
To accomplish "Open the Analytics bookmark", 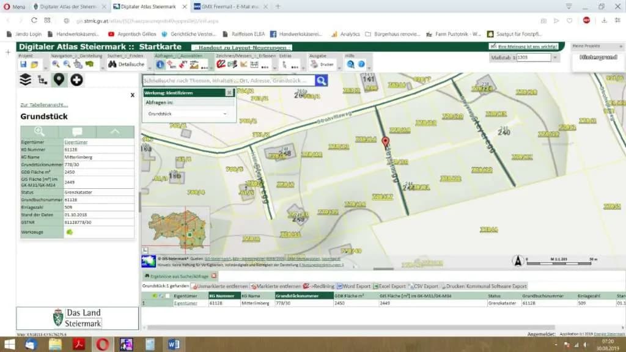I will (346, 34).
